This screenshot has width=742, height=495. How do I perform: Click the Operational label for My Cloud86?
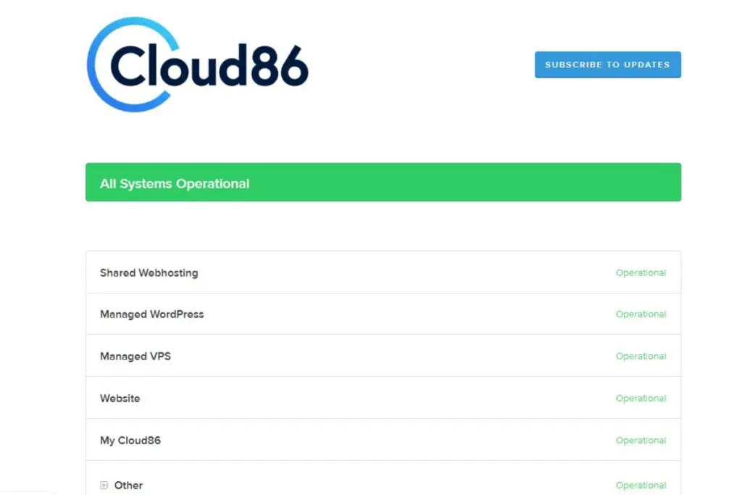pyautogui.click(x=641, y=440)
